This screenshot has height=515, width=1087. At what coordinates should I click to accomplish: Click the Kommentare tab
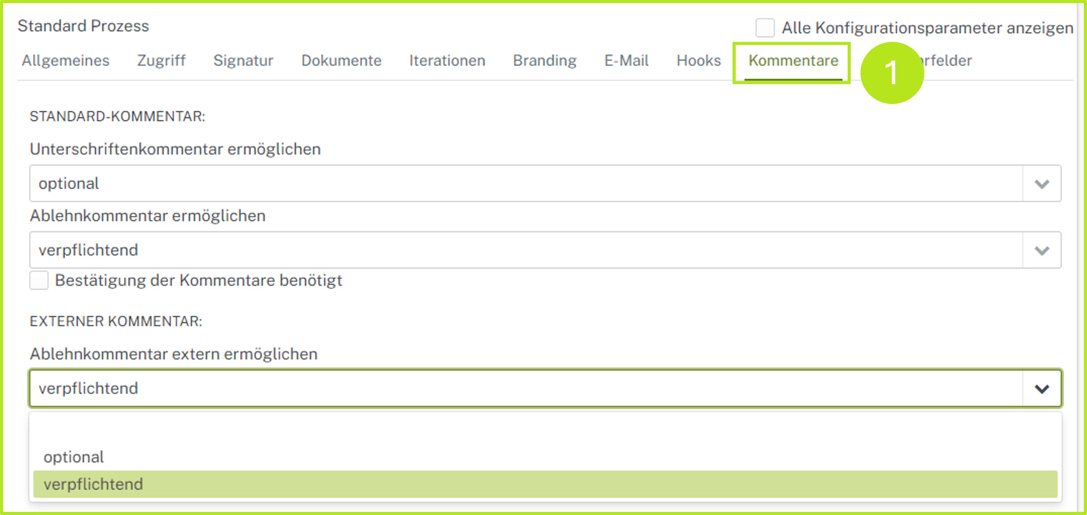(x=793, y=61)
